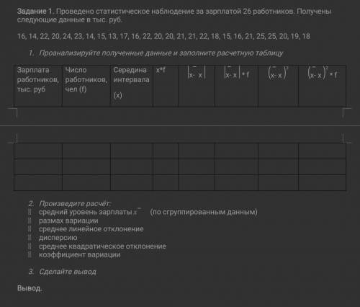Place cursor in last empty row under x*f column
360x307 pixels.
pos(166,183)
